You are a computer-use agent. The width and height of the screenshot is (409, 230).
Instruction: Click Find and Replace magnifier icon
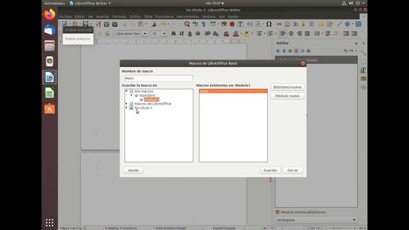(x=187, y=24)
